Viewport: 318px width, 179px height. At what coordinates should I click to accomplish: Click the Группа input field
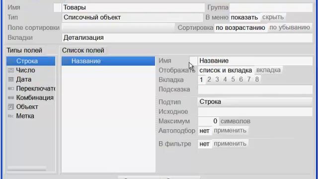pos(271,7)
